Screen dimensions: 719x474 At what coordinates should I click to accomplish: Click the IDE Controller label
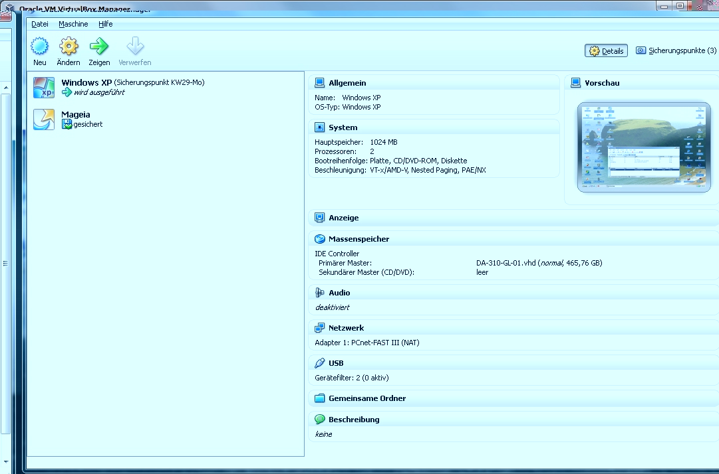[x=337, y=254]
